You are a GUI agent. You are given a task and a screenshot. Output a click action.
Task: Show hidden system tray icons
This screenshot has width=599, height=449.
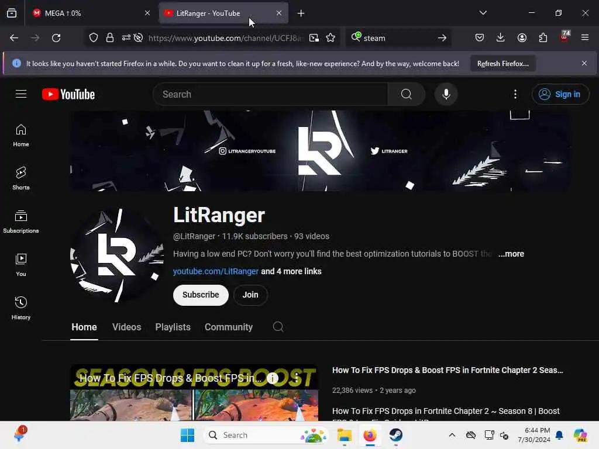[x=452, y=435]
